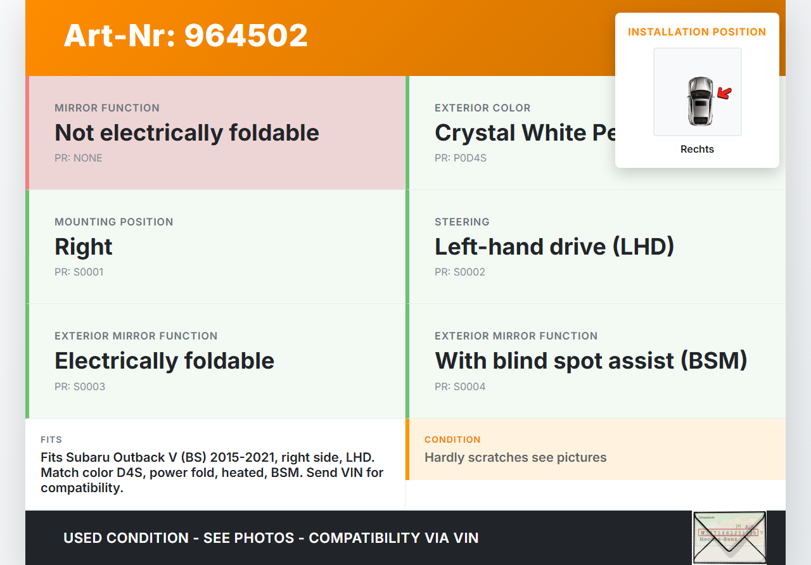Image resolution: width=811 pixels, height=565 pixels.
Task: Click the Rechts label under the car
Action: pos(697,149)
